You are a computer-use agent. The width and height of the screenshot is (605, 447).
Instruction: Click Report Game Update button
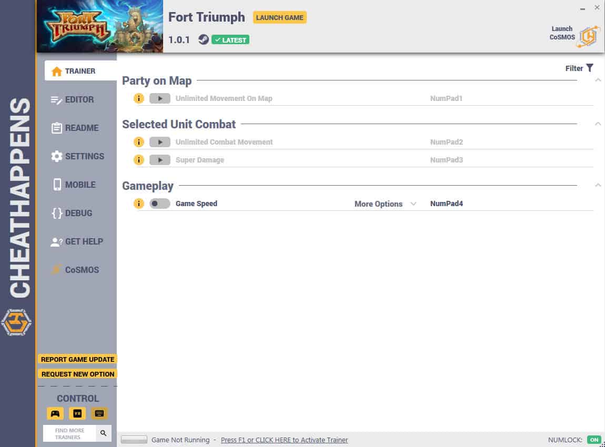(77, 359)
